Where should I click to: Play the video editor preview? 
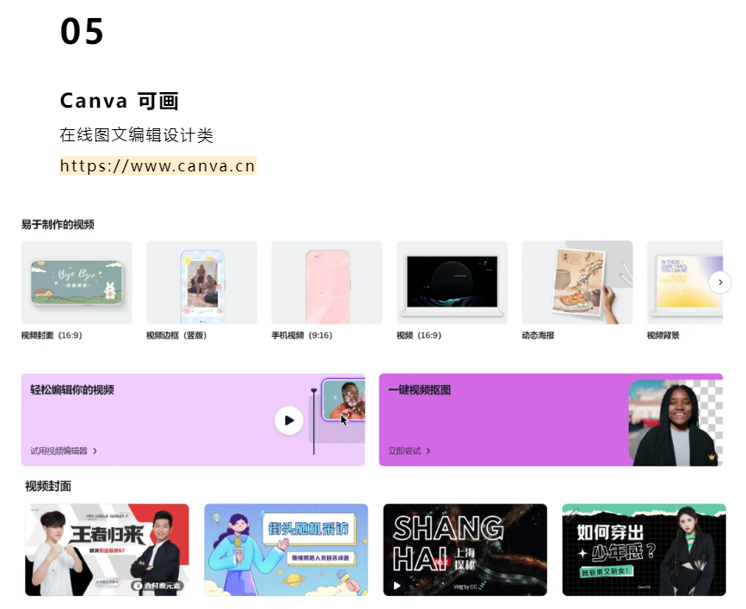coord(289,420)
